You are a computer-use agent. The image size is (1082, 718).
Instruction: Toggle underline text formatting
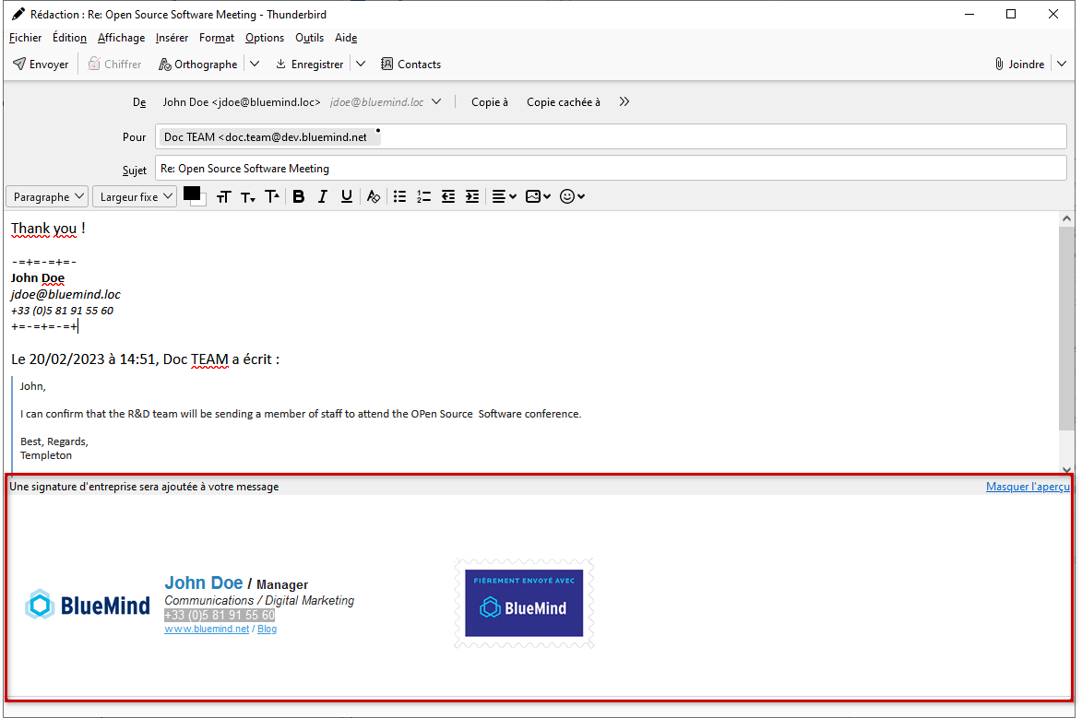(347, 196)
